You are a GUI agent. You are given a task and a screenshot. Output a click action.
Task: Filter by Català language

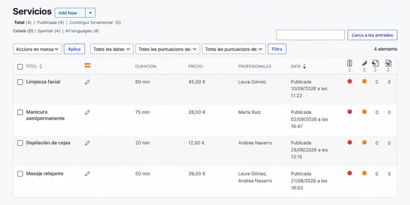pyautogui.click(x=23, y=31)
